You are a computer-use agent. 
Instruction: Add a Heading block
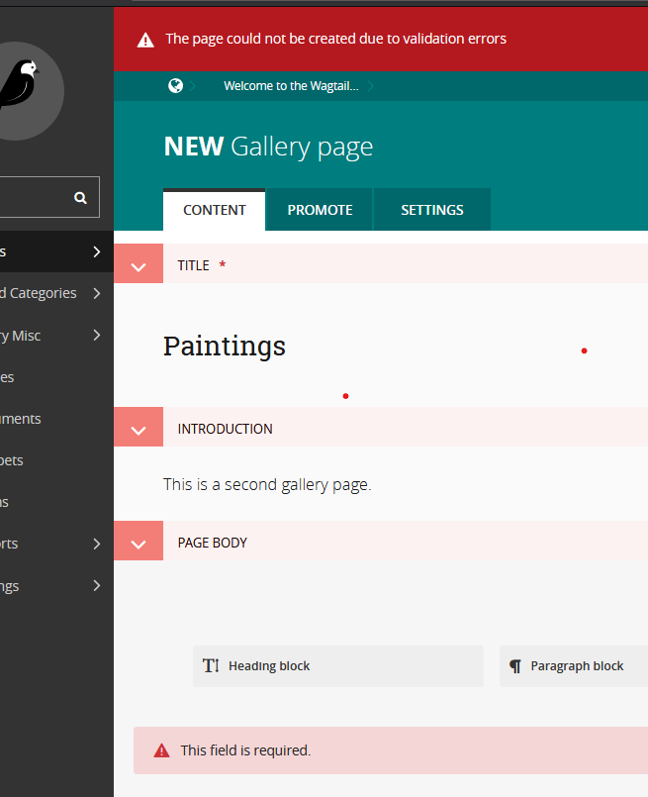pos(338,666)
